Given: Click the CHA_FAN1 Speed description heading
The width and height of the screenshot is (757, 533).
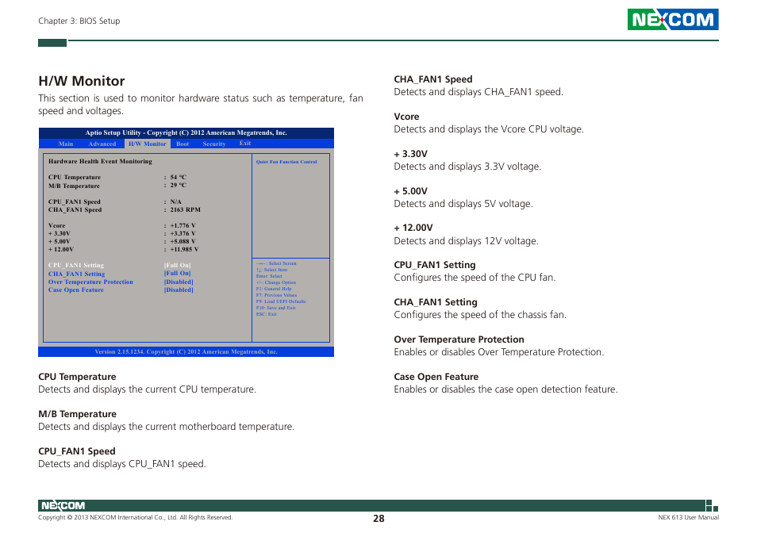Looking at the screenshot, I should click(433, 79).
